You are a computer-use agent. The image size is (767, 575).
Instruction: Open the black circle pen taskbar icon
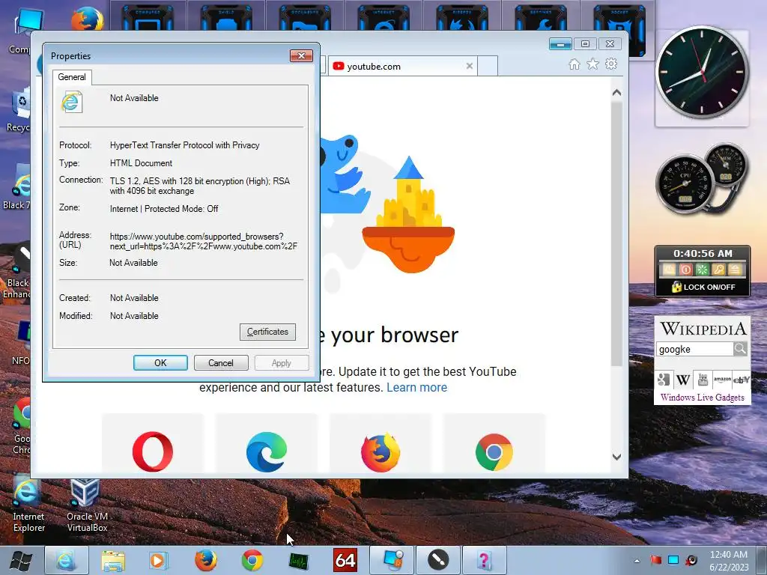click(438, 560)
